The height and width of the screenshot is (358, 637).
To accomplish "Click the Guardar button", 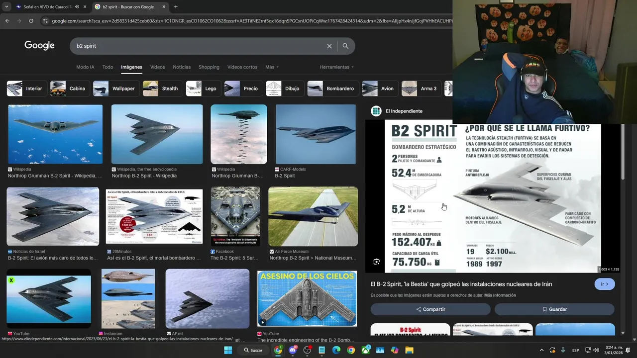I will [554, 309].
